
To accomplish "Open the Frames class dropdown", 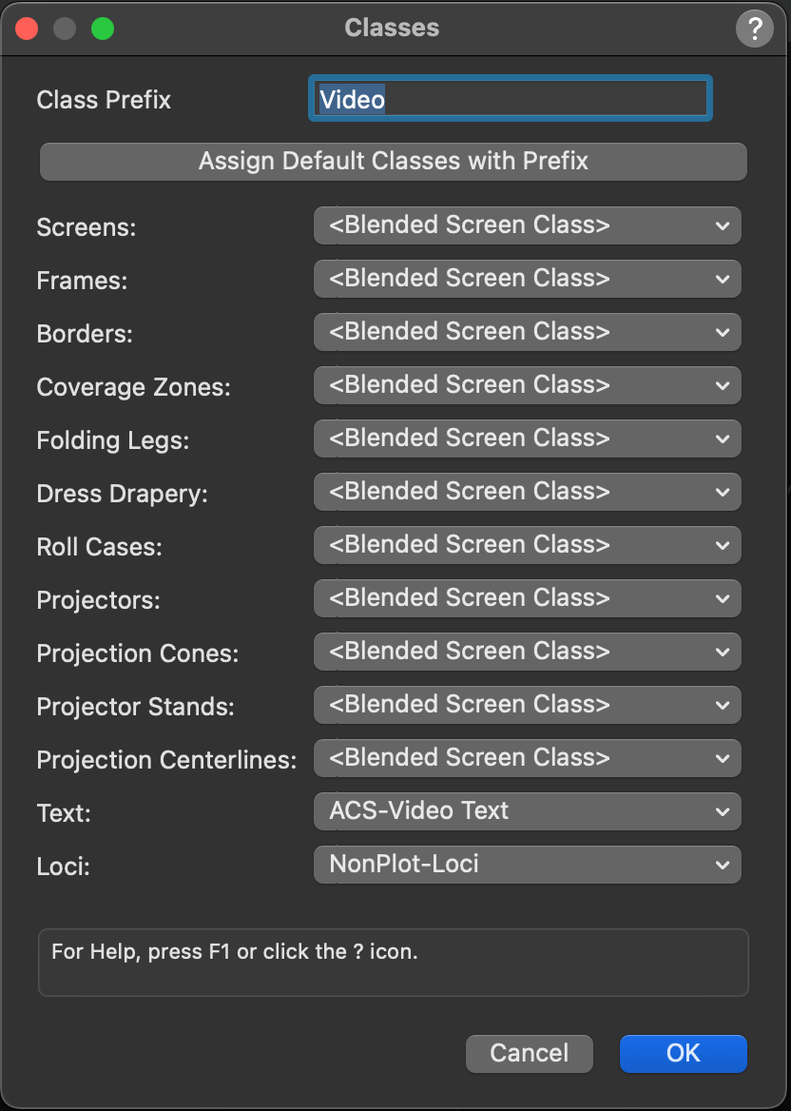I will point(528,279).
